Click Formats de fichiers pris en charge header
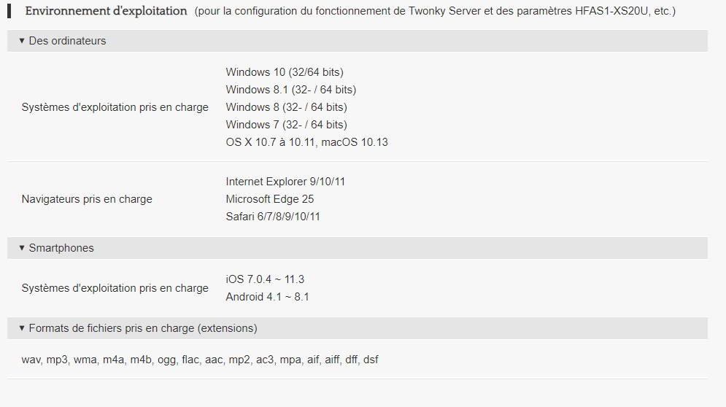 coord(143,328)
